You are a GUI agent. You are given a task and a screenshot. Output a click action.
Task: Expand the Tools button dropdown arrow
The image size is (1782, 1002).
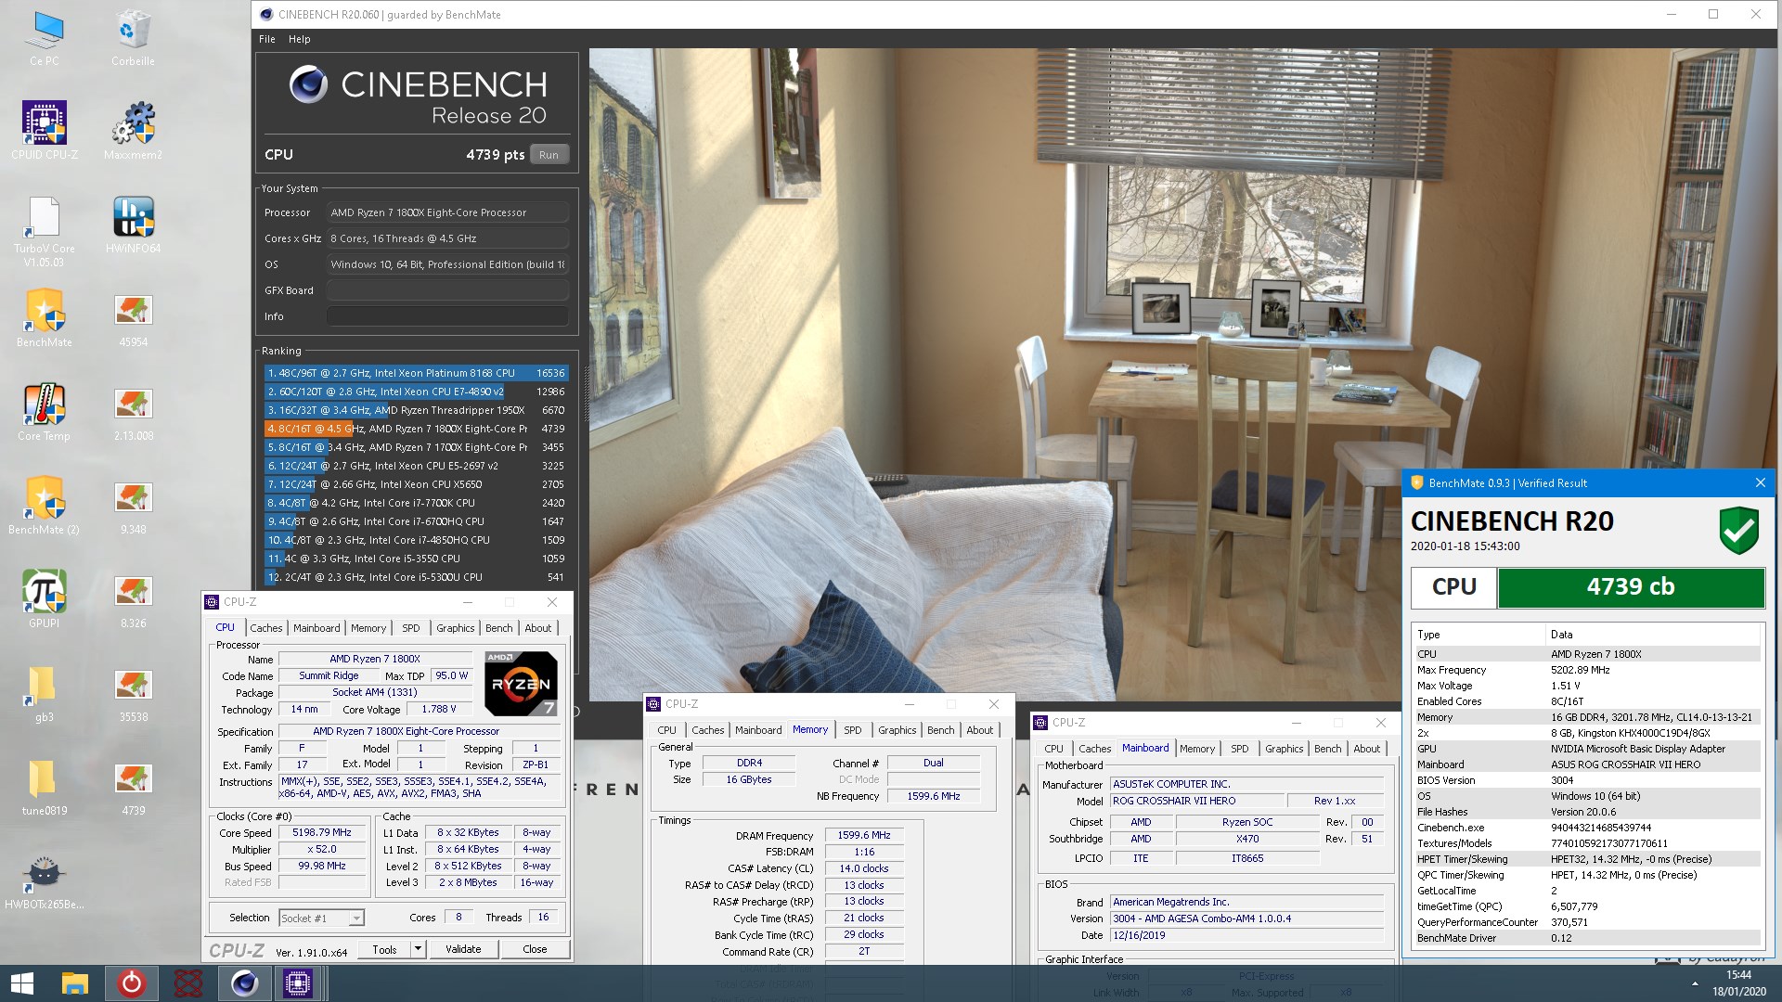coord(418,949)
